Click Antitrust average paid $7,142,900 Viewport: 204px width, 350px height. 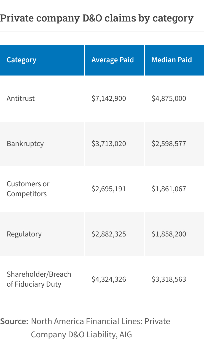tap(109, 98)
